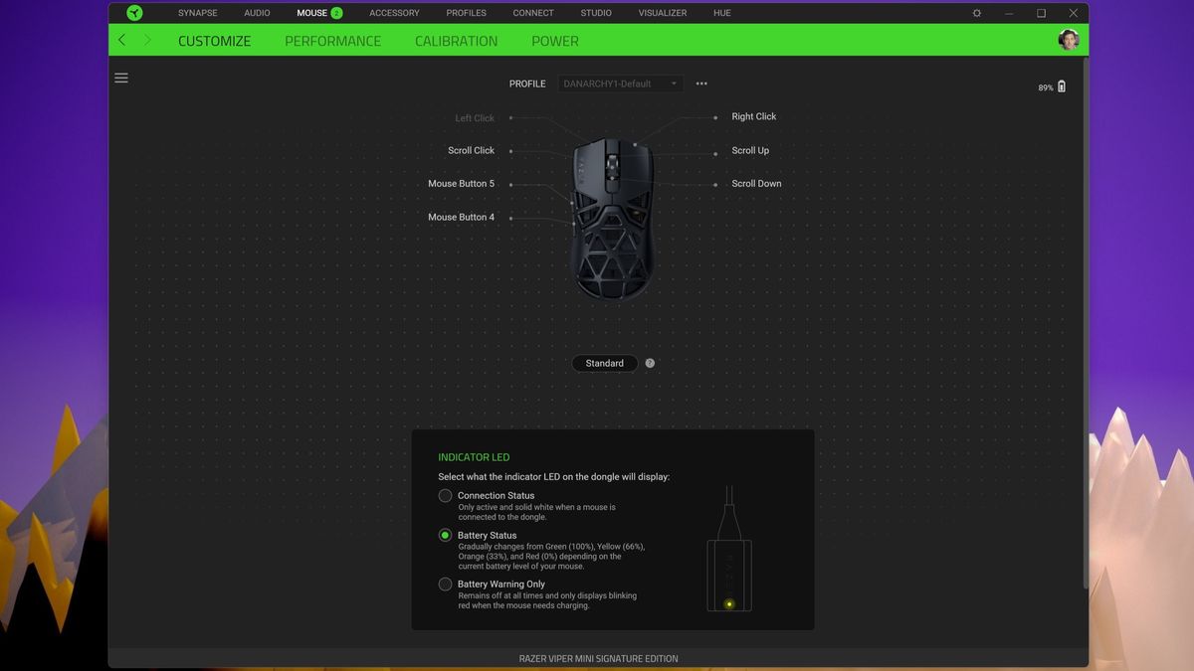Screen dimensions: 1194x671
Task: Click the Viper Mini mouse image
Action: tap(612, 219)
